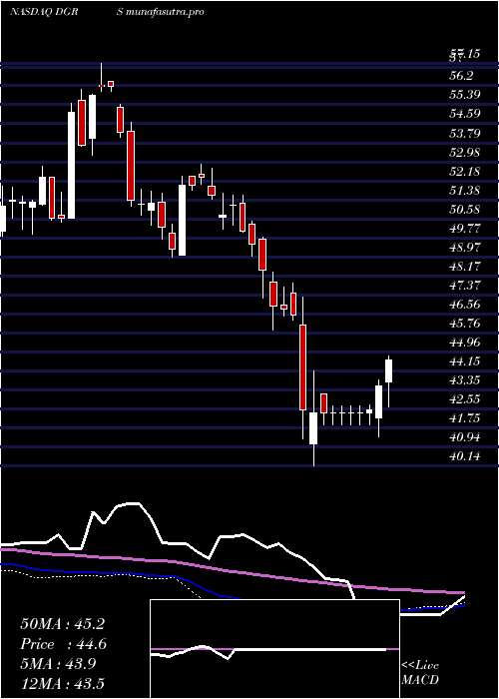
Task: Click the 56.2 price axis label
Action: [x=462, y=75]
